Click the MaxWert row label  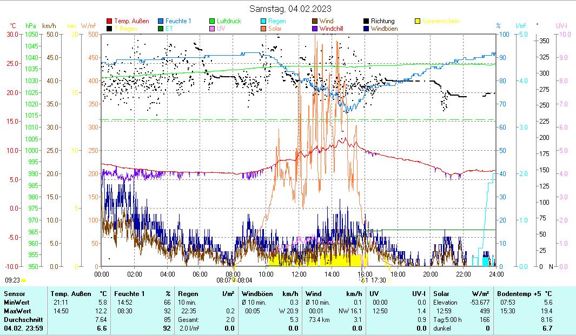(16, 311)
